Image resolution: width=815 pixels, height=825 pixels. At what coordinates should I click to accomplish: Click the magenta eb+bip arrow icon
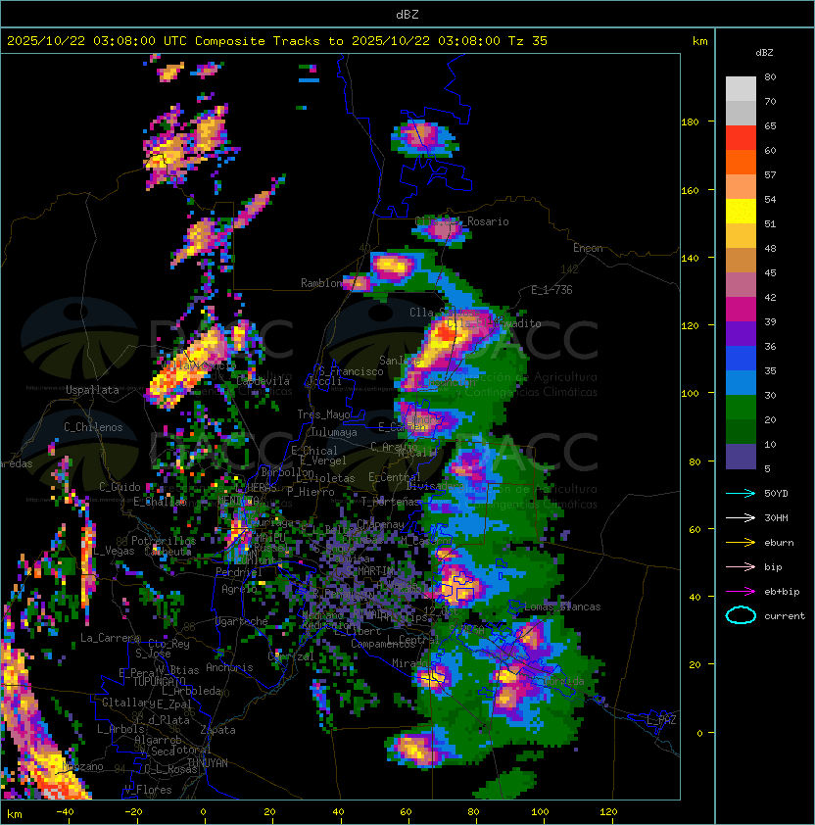[x=741, y=592]
